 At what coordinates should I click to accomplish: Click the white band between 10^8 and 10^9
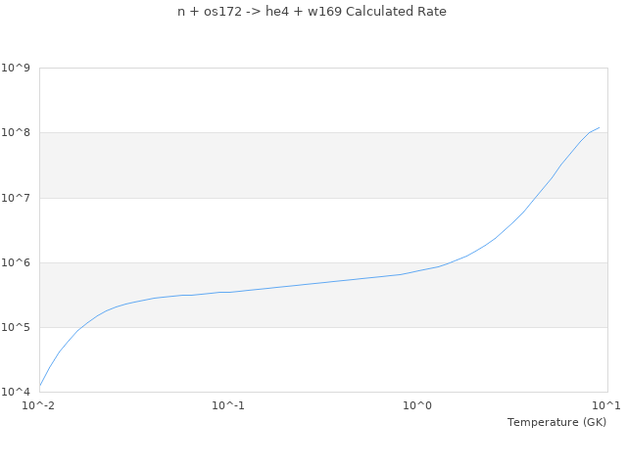pyautogui.click(x=294, y=100)
